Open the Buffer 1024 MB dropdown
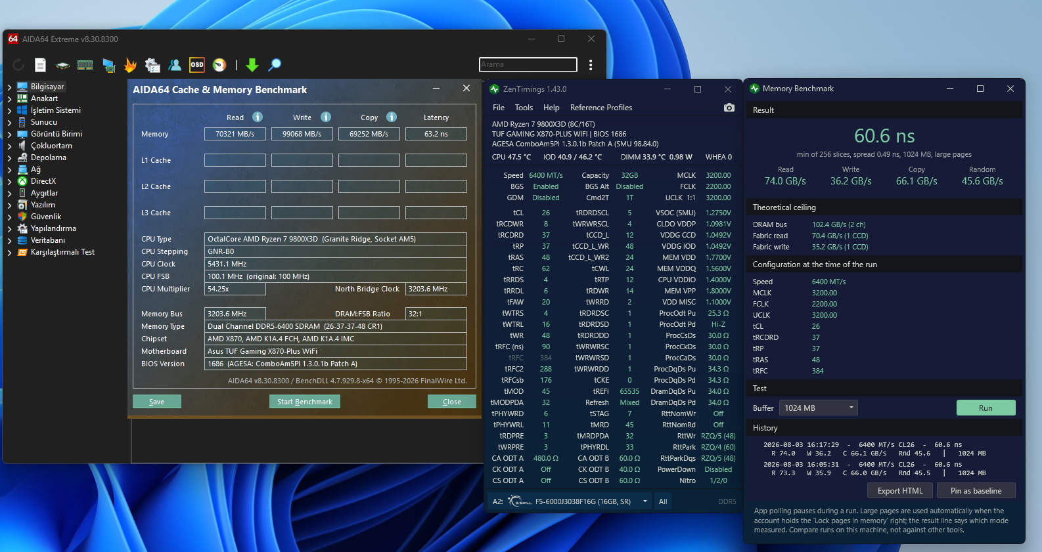1042x552 pixels. (x=819, y=408)
